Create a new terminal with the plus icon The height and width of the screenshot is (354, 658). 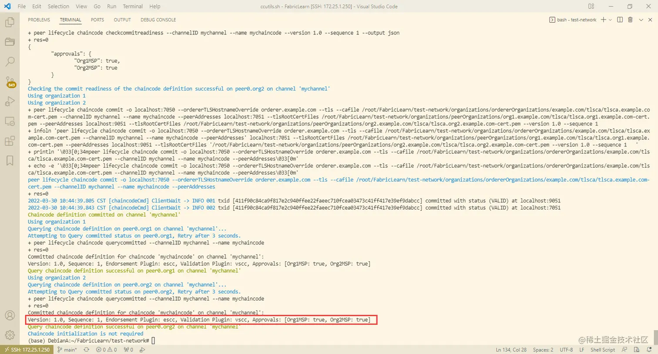pyautogui.click(x=603, y=20)
